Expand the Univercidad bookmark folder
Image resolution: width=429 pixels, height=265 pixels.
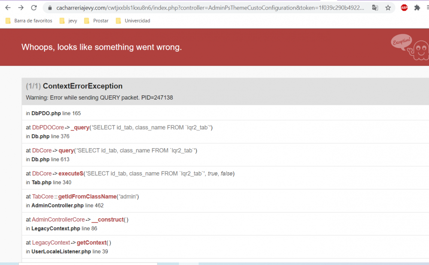click(133, 21)
